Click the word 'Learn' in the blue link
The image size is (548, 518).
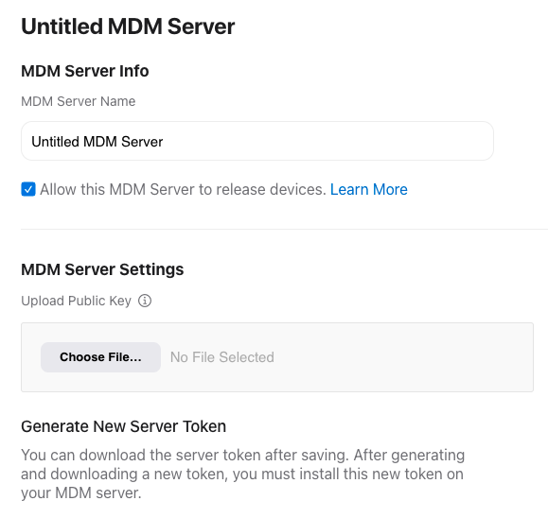[349, 190]
